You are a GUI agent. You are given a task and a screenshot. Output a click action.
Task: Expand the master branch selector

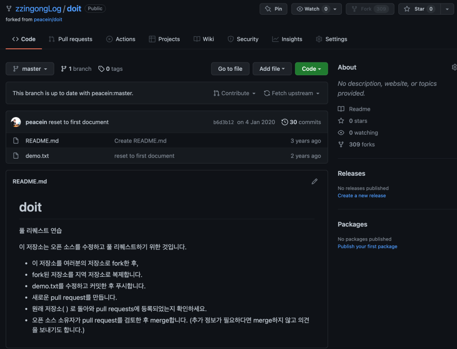[x=30, y=69]
